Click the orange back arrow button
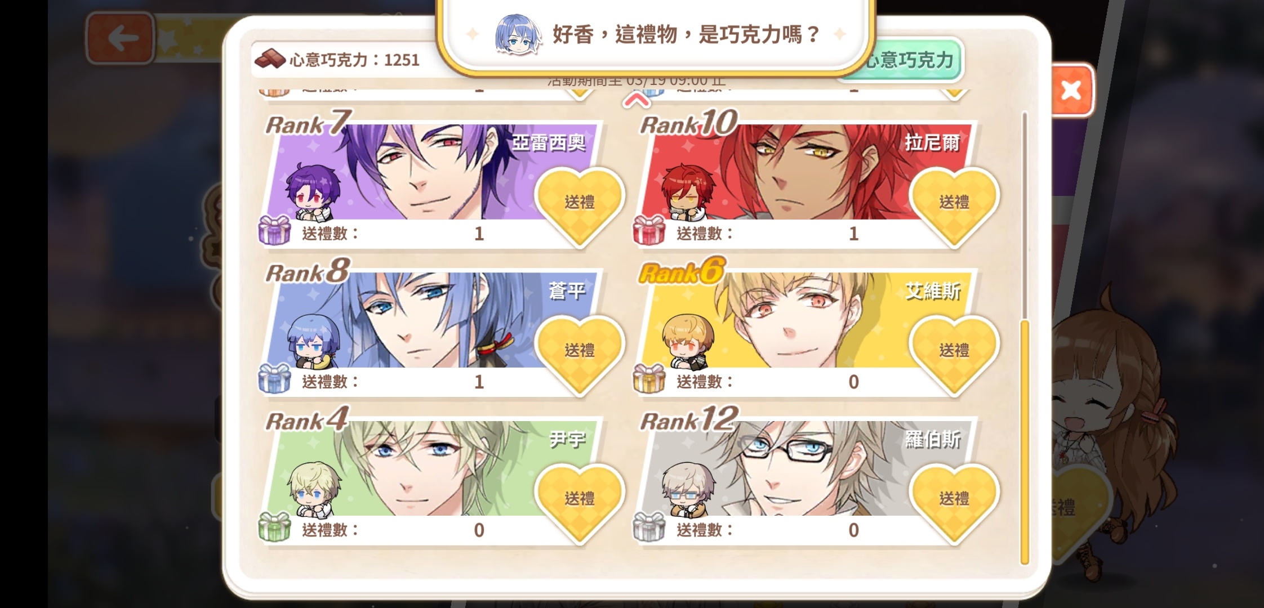 121,38
